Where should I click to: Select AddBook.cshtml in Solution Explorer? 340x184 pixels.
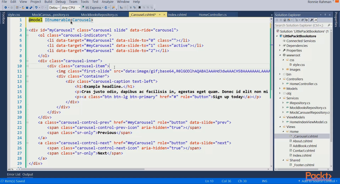pyautogui.click(x=305, y=146)
